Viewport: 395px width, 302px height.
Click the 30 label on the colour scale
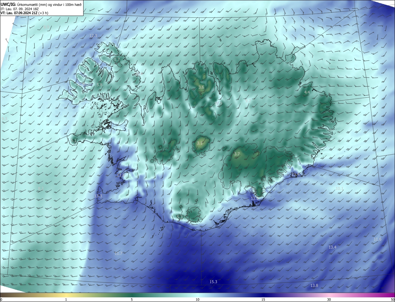tap(329, 300)
